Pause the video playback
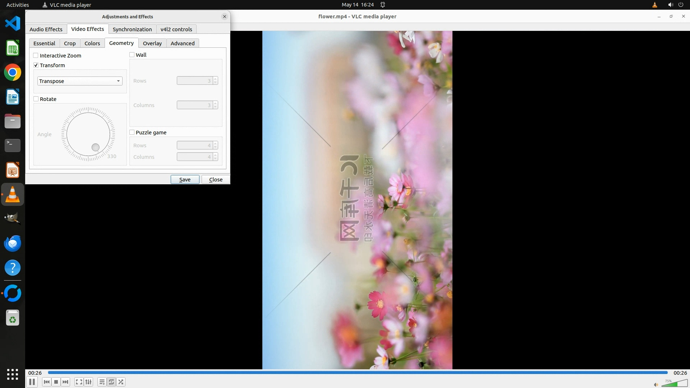The image size is (690, 388). click(32, 382)
